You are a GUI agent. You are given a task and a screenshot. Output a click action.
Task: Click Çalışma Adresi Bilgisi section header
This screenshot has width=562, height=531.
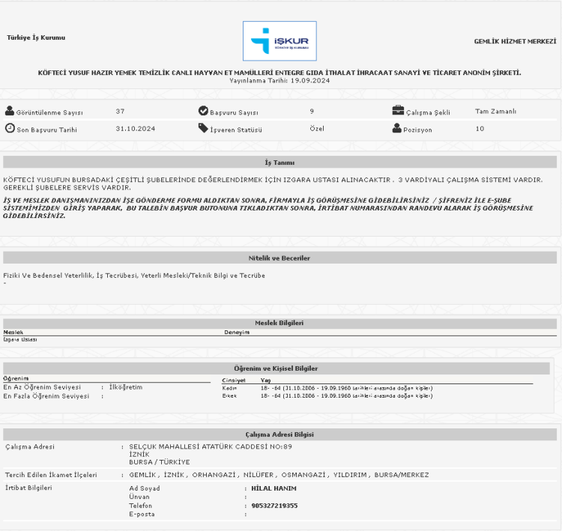click(280, 434)
